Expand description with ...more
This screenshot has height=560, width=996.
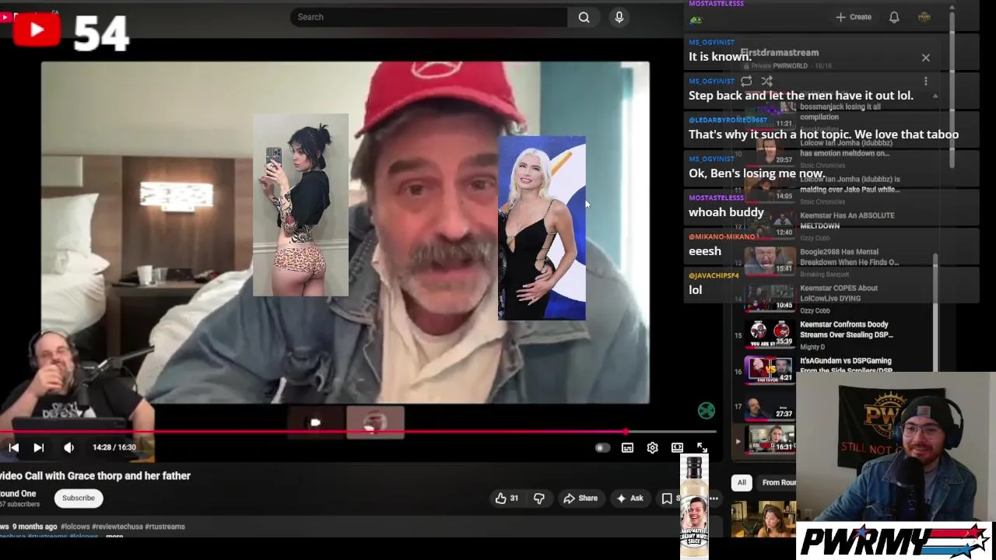point(114,537)
